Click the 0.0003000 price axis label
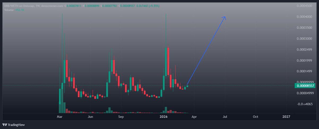The width and height of the screenshot is (319, 129). click(305, 38)
